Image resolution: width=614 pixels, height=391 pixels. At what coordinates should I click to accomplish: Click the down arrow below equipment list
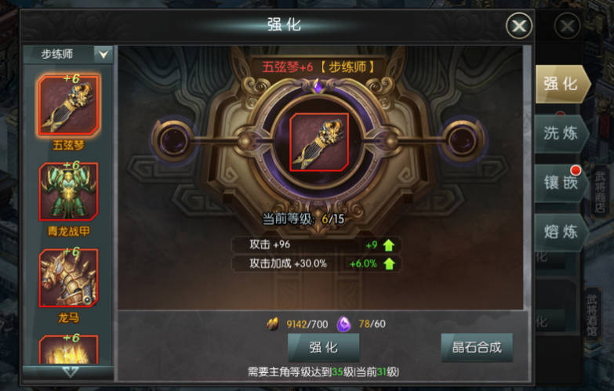coord(70,371)
